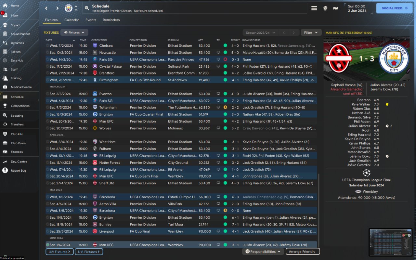Click the FM logo icon in the top bar
The image size is (416, 260).
[x=336, y=8]
